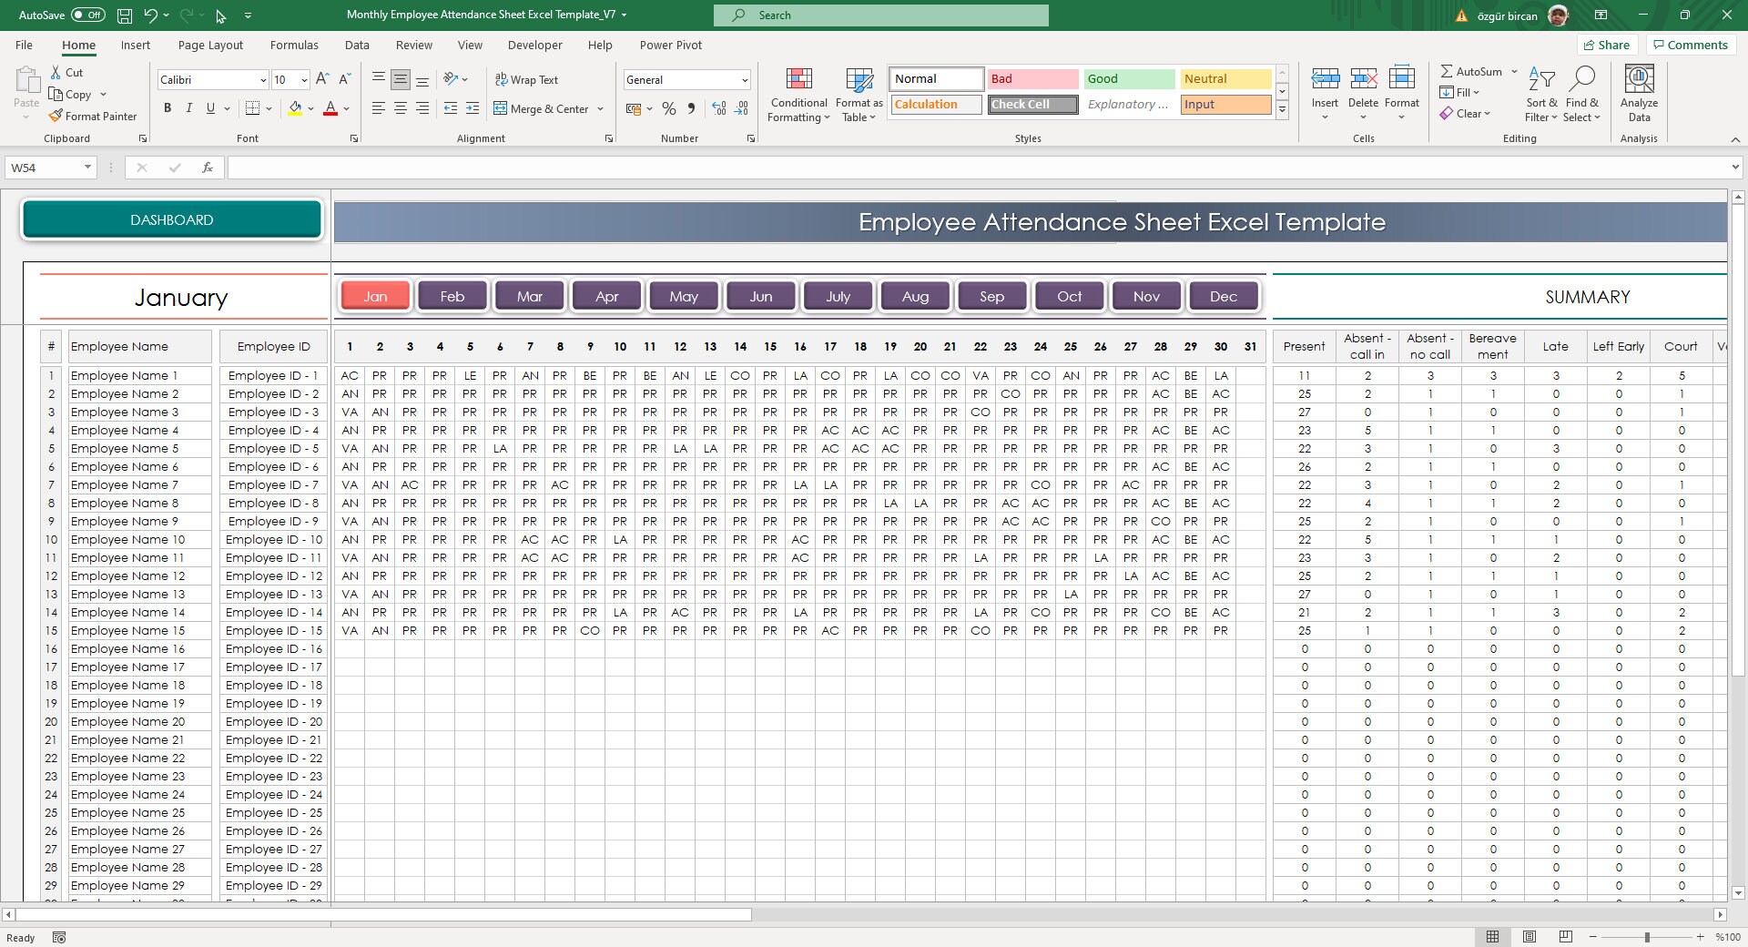Open the Fill Color swatch picker
The width and height of the screenshot is (1748, 947).
click(309, 108)
